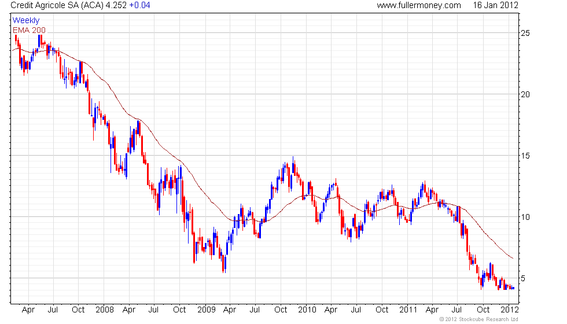Click the 15 price axis label

coord(525,156)
